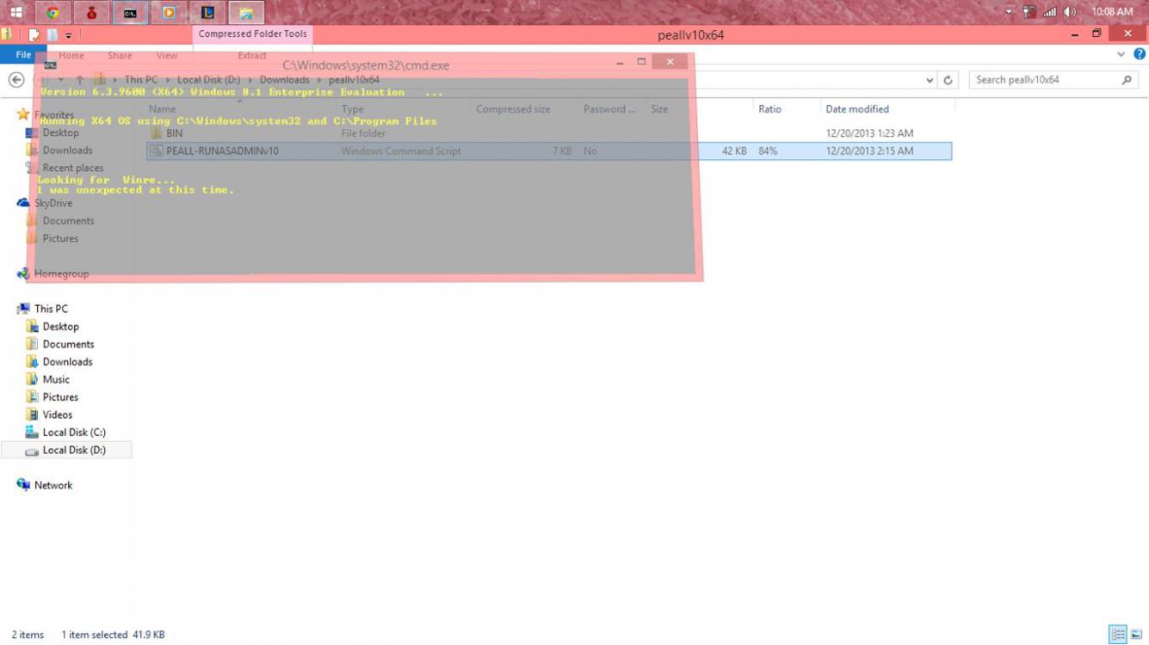Click the Back arrow in Explorer
This screenshot has width=1149, height=645.
15,80
